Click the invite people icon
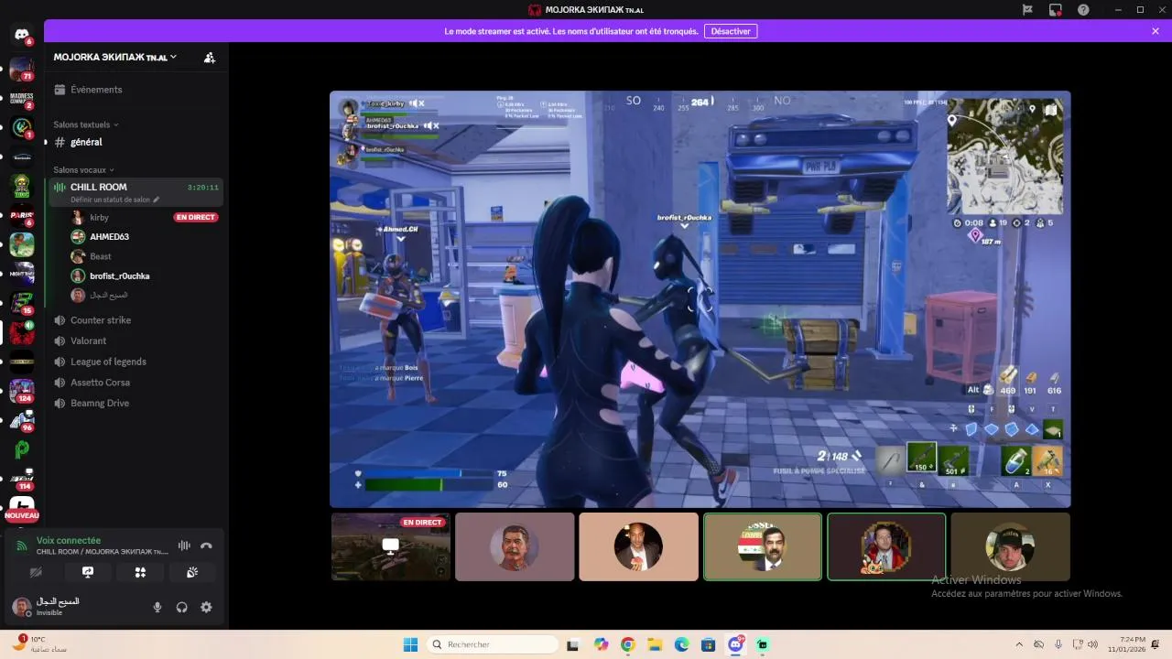Screen dimensions: 1172x659 (210, 58)
